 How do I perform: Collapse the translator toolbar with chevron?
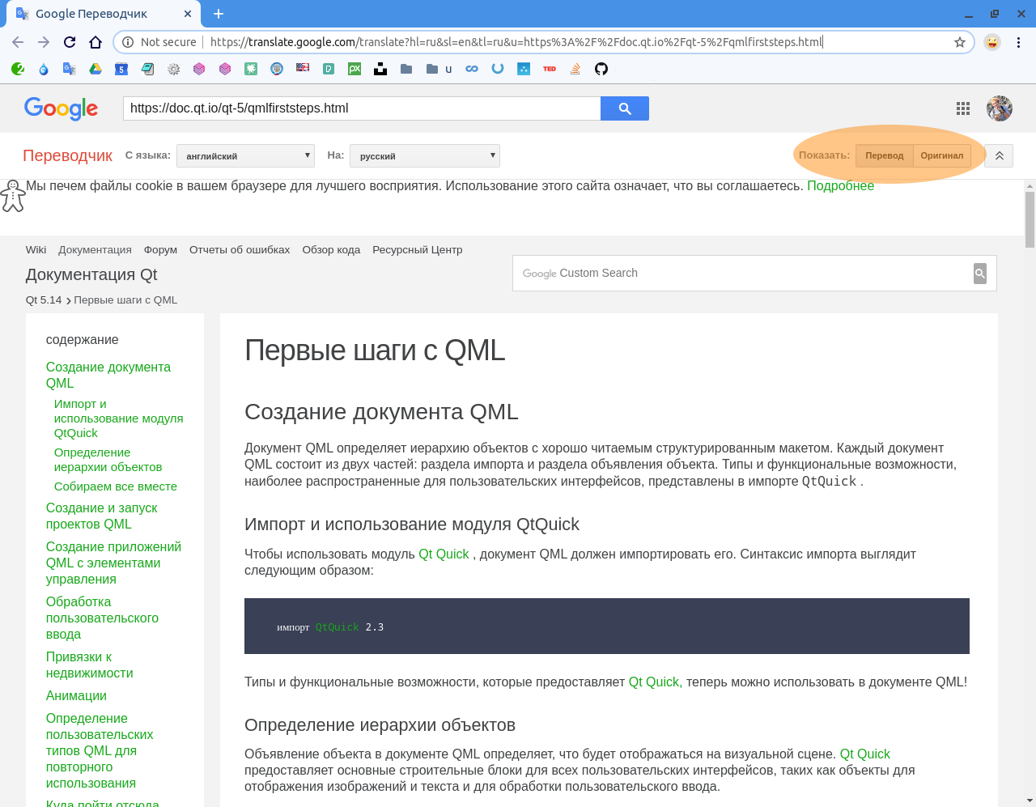[1000, 155]
